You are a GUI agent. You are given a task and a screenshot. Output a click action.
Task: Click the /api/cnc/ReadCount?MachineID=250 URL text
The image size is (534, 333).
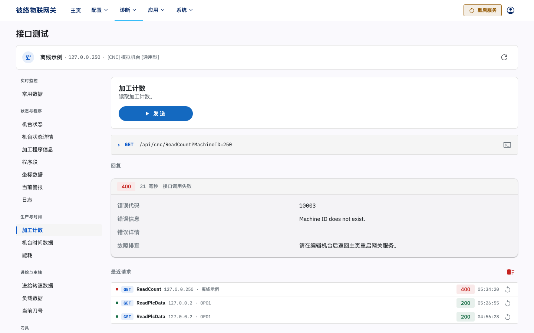pyautogui.click(x=186, y=145)
